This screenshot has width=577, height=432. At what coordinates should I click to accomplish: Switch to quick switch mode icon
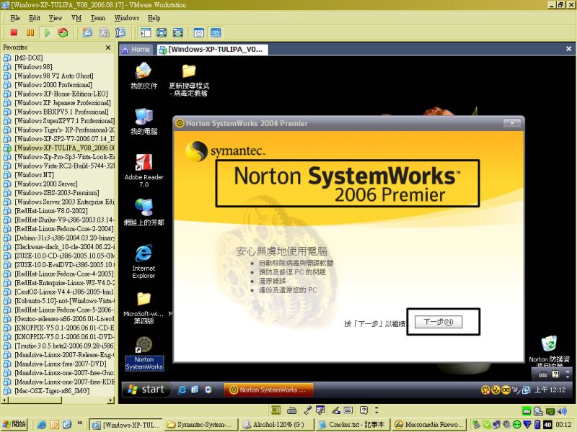click(x=162, y=32)
